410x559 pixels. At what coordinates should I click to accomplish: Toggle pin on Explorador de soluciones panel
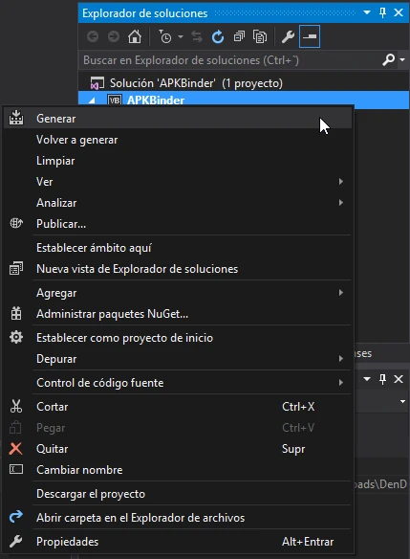[x=382, y=12]
